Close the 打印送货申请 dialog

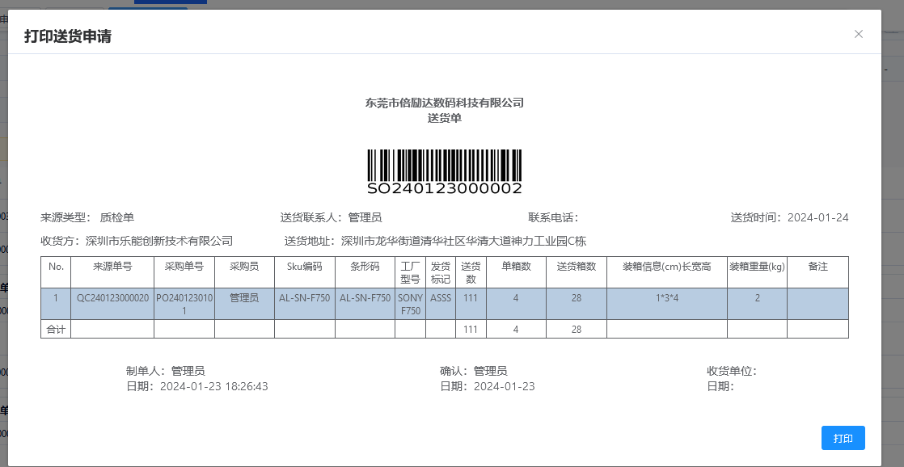859,34
